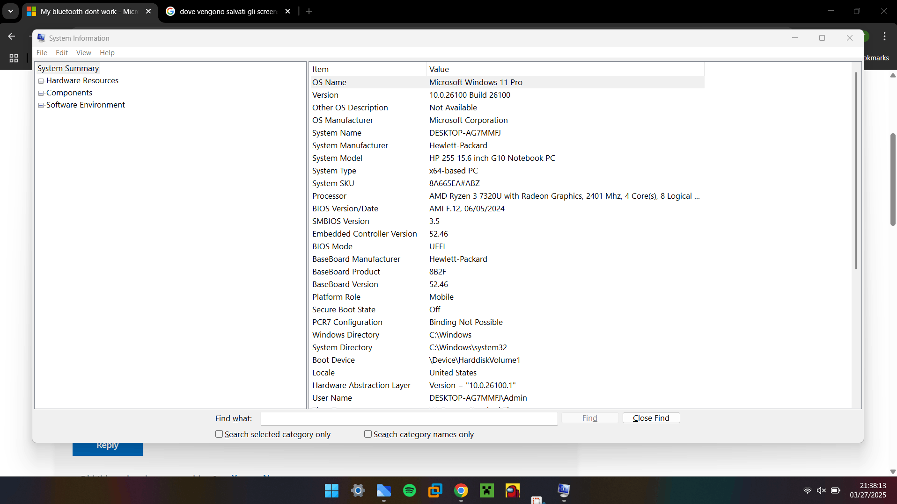Click inside the Find what field
The width and height of the screenshot is (897, 504).
coord(408,418)
